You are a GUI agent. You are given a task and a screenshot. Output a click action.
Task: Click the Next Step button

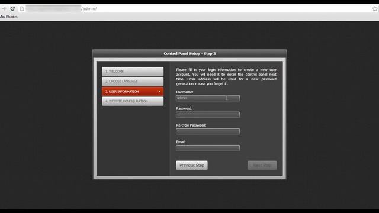point(262,166)
